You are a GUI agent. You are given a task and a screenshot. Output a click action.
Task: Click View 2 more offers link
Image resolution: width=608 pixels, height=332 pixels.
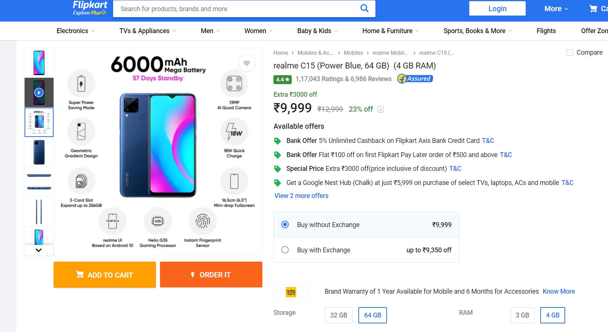(301, 196)
